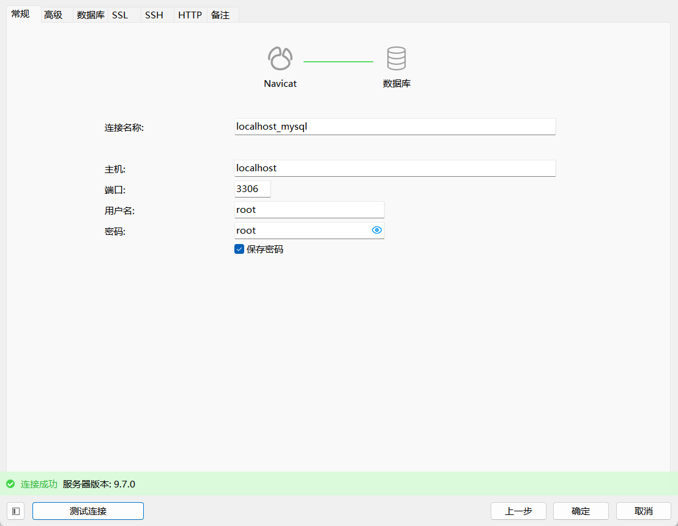The width and height of the screenshot is (678, 526).
Task: Click the 主机: label
Action: pyautogui.click(x=115, y=169)
